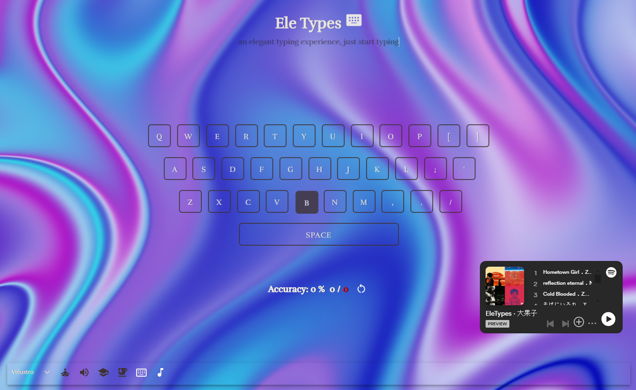Image resolution: width=636 pixels, height=390 pixels.
Task: Click the W key
Action: 188,136
